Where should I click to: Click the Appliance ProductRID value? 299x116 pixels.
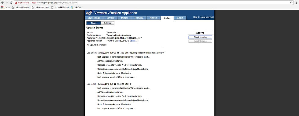124,38
